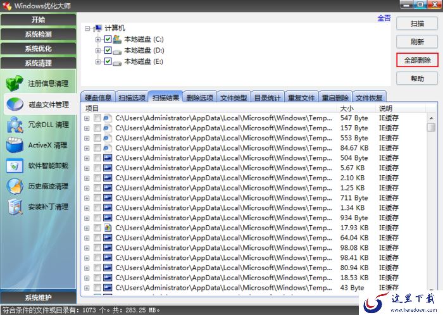443x315 pixels.
Task: Click the 全部删除 delete all button
Action: click(417, 60)
